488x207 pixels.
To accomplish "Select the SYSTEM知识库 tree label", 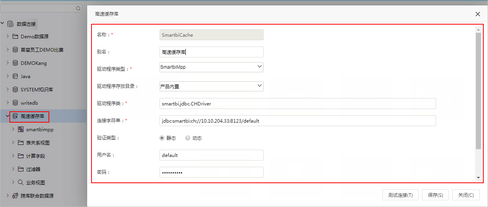I will pyautogui.click(x=37, y=90).
